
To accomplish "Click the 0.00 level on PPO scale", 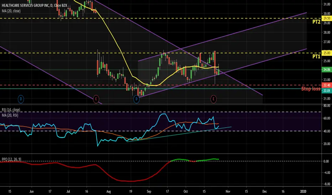I will coord(326,161).
